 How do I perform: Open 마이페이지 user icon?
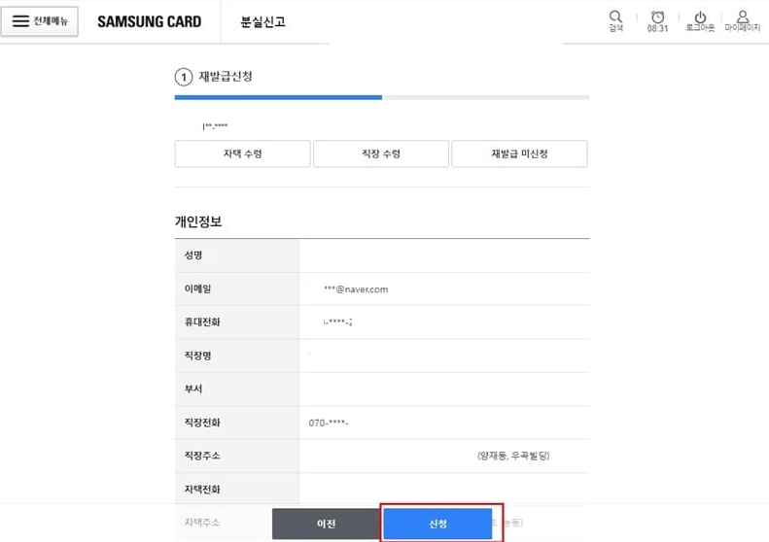point(743,17)
